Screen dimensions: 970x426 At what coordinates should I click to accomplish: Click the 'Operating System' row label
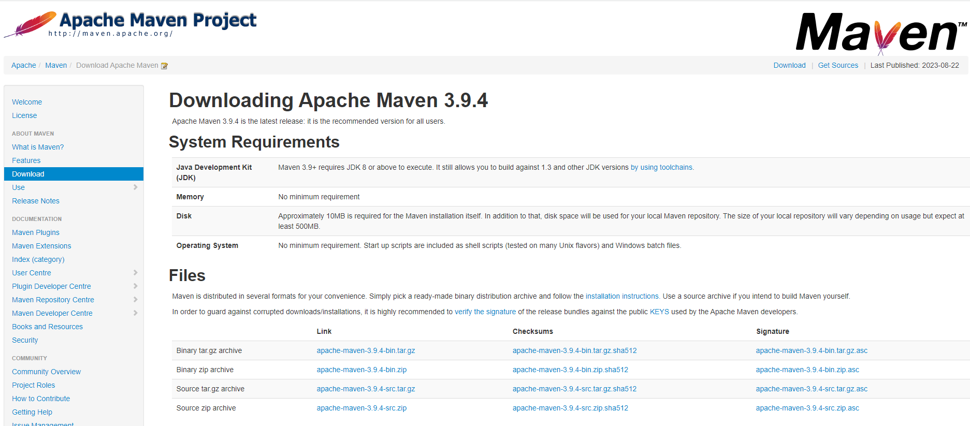coord(207,245)
